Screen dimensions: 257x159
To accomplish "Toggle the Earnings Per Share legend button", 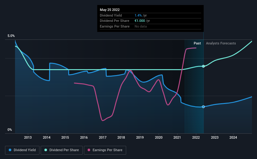I will [105, 150].
